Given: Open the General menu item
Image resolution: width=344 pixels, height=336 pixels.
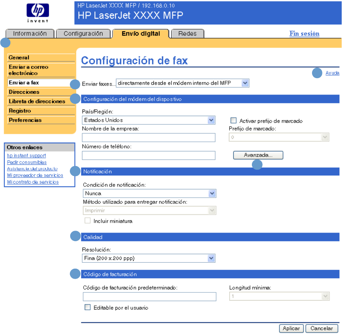Looking at the screenshot, I should [41, 58].
